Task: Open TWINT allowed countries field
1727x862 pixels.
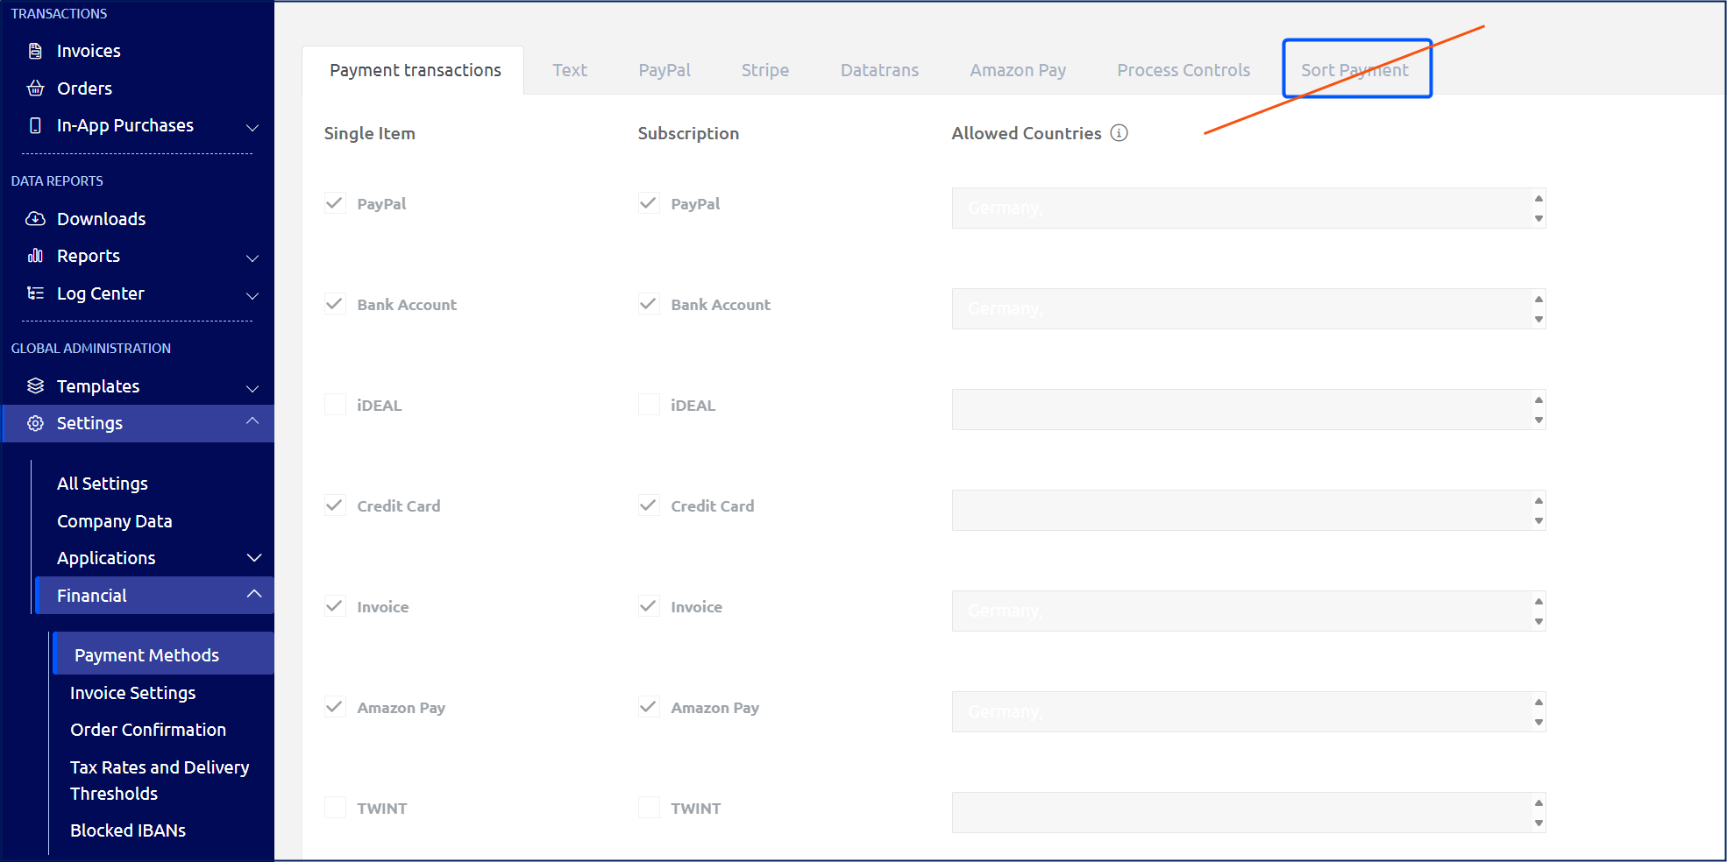Action: tap(1248, 812)
